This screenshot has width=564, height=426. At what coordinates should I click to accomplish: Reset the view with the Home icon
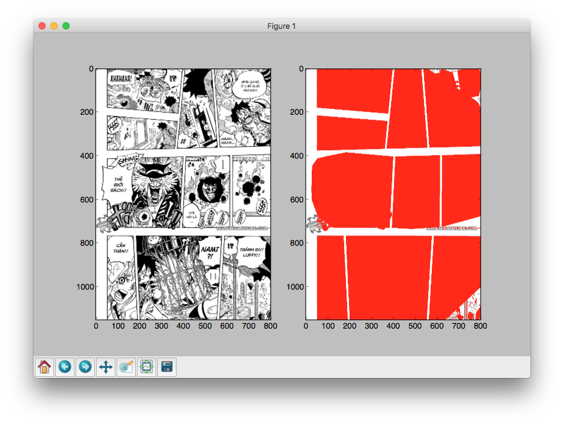(x=44, y=367)
